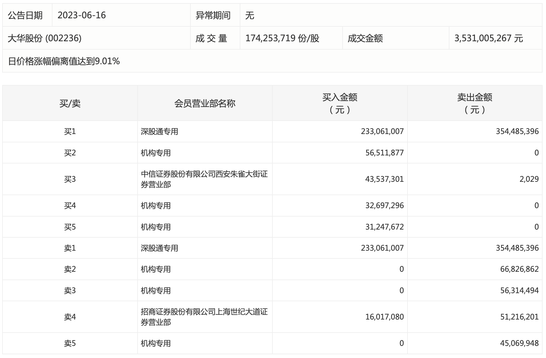Click the 会员营业部名称 column header

[x=205, y=103]
